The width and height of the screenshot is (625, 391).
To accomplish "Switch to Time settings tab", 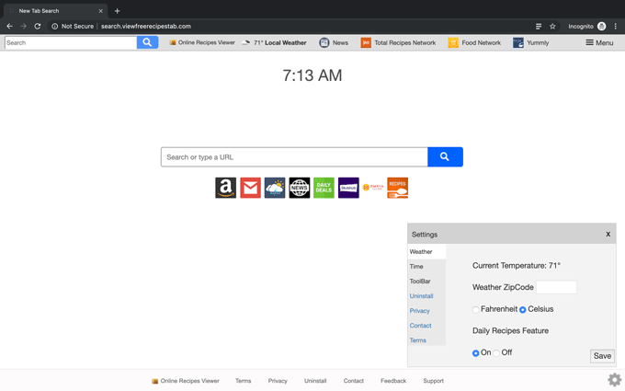I will [426, 267].
